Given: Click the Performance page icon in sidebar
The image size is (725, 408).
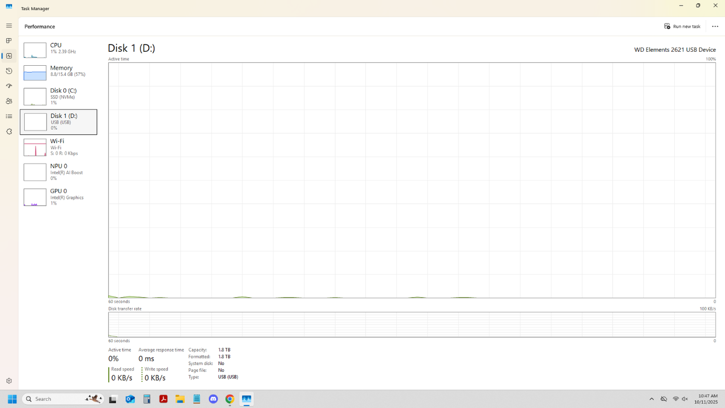Looking at the screenshot, I should (9, 56).
